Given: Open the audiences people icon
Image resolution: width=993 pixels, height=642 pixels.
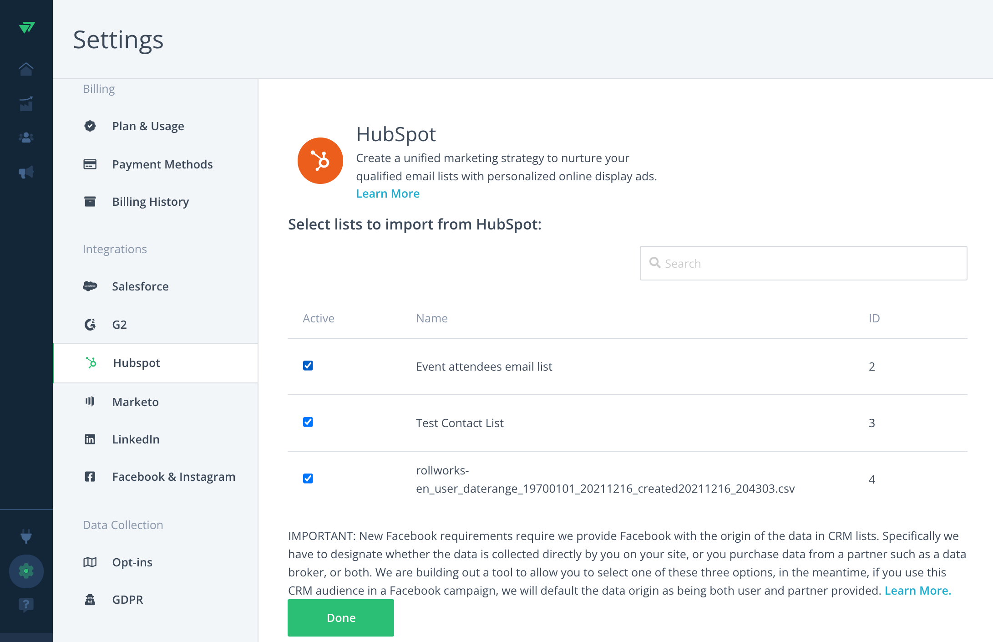Looking at the screenshot, I should 26,138.
